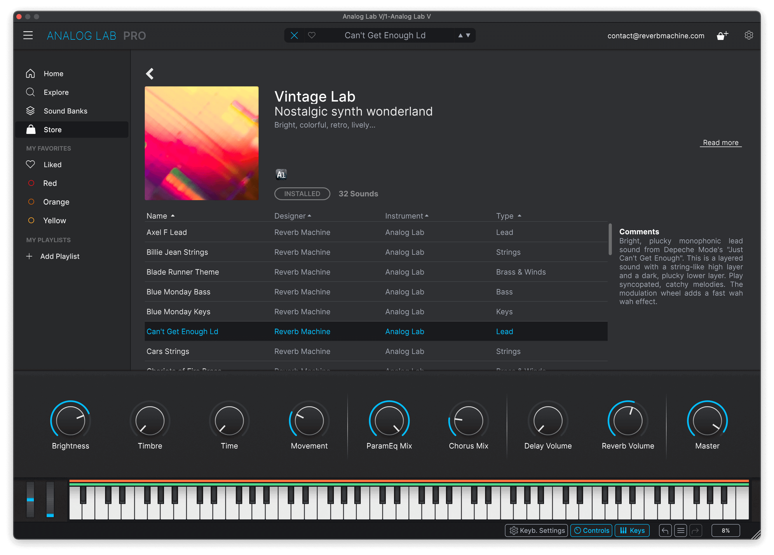Click the Analog Lab instrument badge icon
The image size is (774, 555).
click(x=281, y=174)
